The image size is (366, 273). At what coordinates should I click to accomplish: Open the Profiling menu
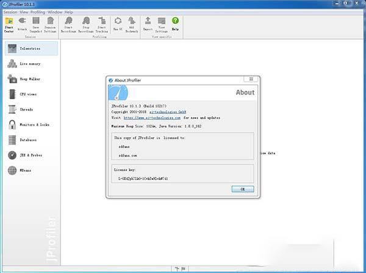38,12
